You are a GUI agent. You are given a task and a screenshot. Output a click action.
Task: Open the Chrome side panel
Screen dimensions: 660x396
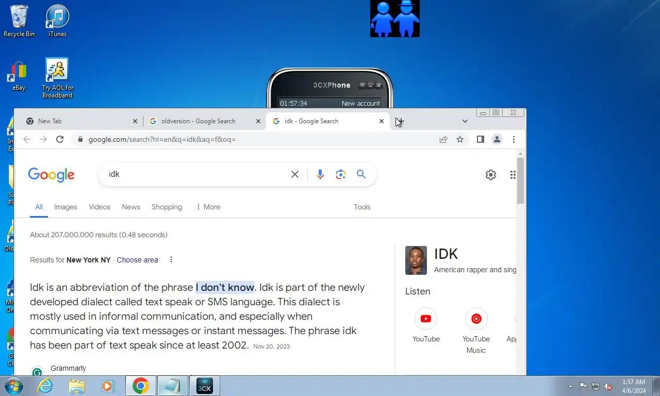tap(481, 139)
